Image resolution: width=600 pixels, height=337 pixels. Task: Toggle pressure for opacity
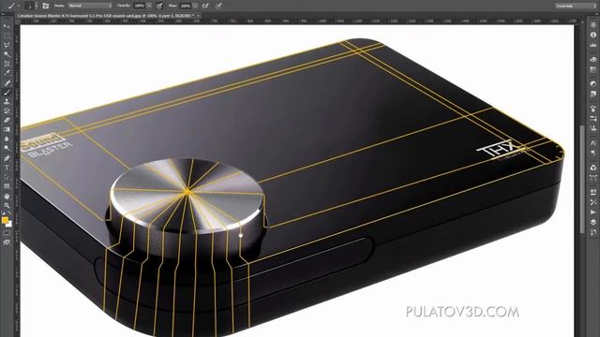click(159, 6)
